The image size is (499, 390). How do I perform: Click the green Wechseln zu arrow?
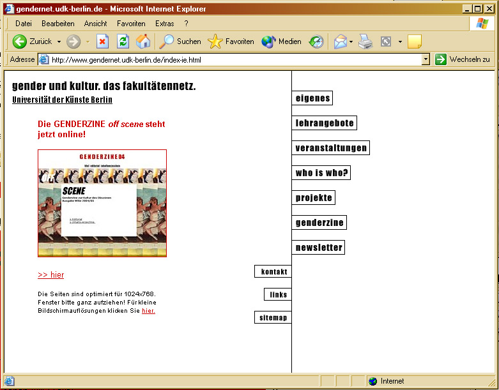441,59
